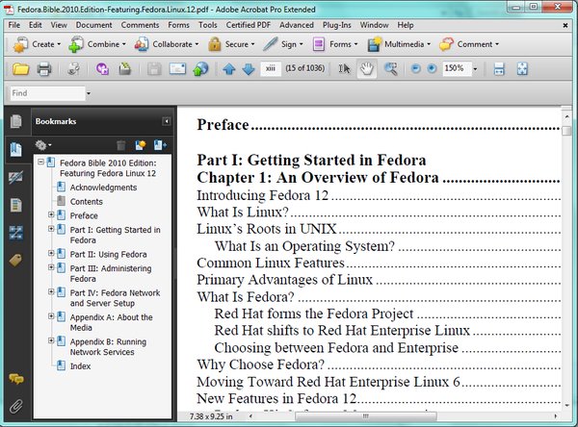Close the document with the X button
This screenshot has height=427, width=578.
coord(565,25)
